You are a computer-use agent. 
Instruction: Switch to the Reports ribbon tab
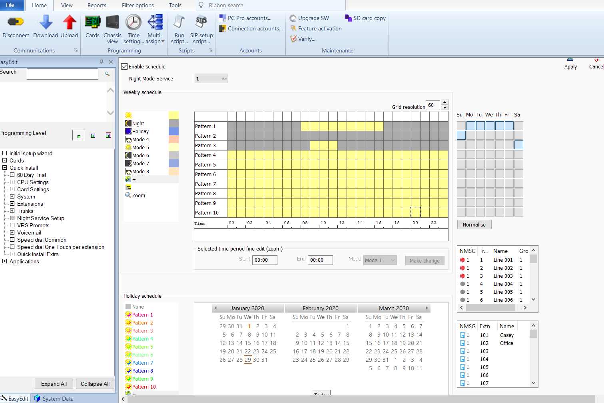(97, 5)
